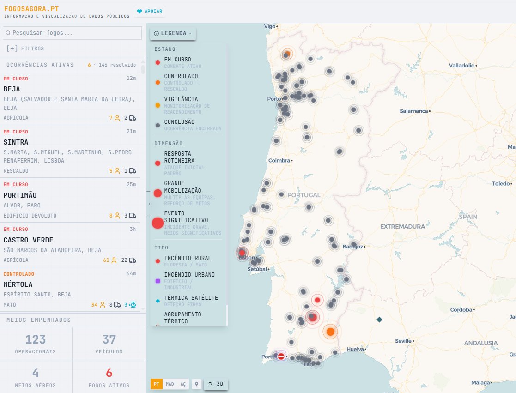516x393 pixels.
Task: Click the Fogos Ativos 6 statistic
Action: (x=109, y=377)
